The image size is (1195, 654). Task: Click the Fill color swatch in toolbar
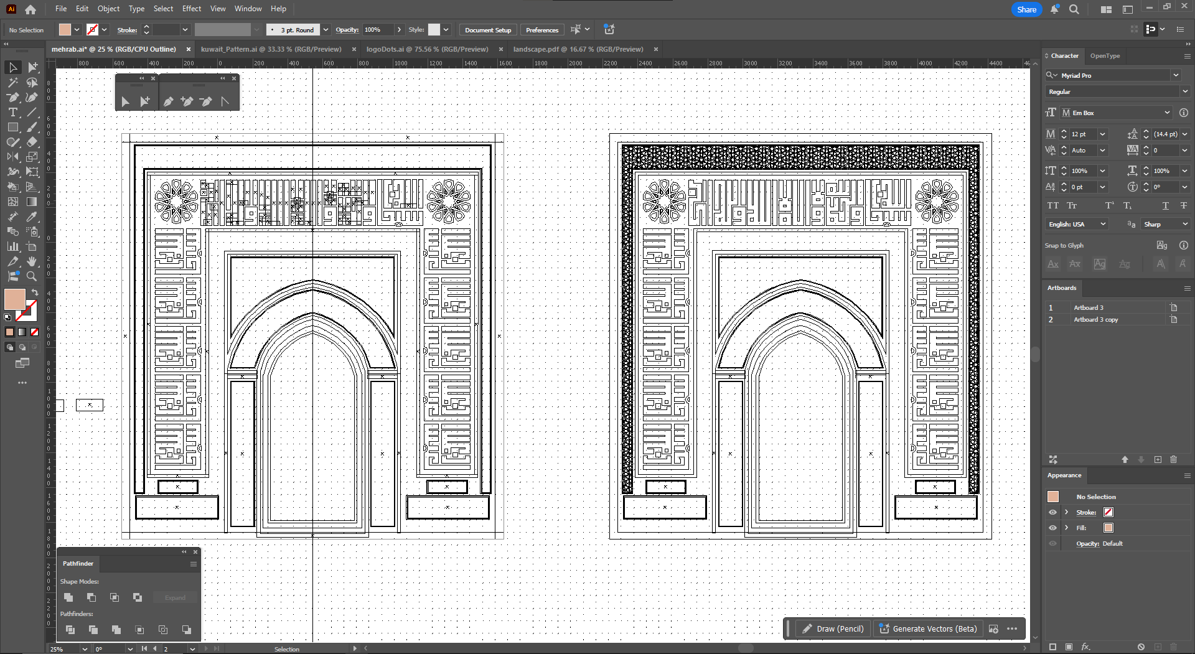pyautogui.click(x=14, y=299)
